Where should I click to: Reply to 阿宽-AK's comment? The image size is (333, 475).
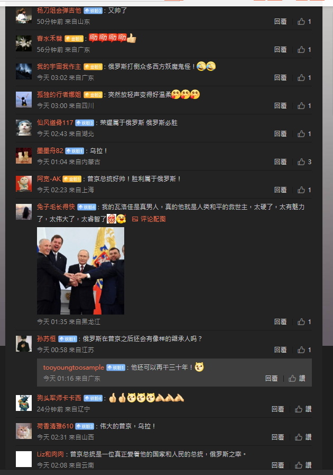click(x=280, y=190)
